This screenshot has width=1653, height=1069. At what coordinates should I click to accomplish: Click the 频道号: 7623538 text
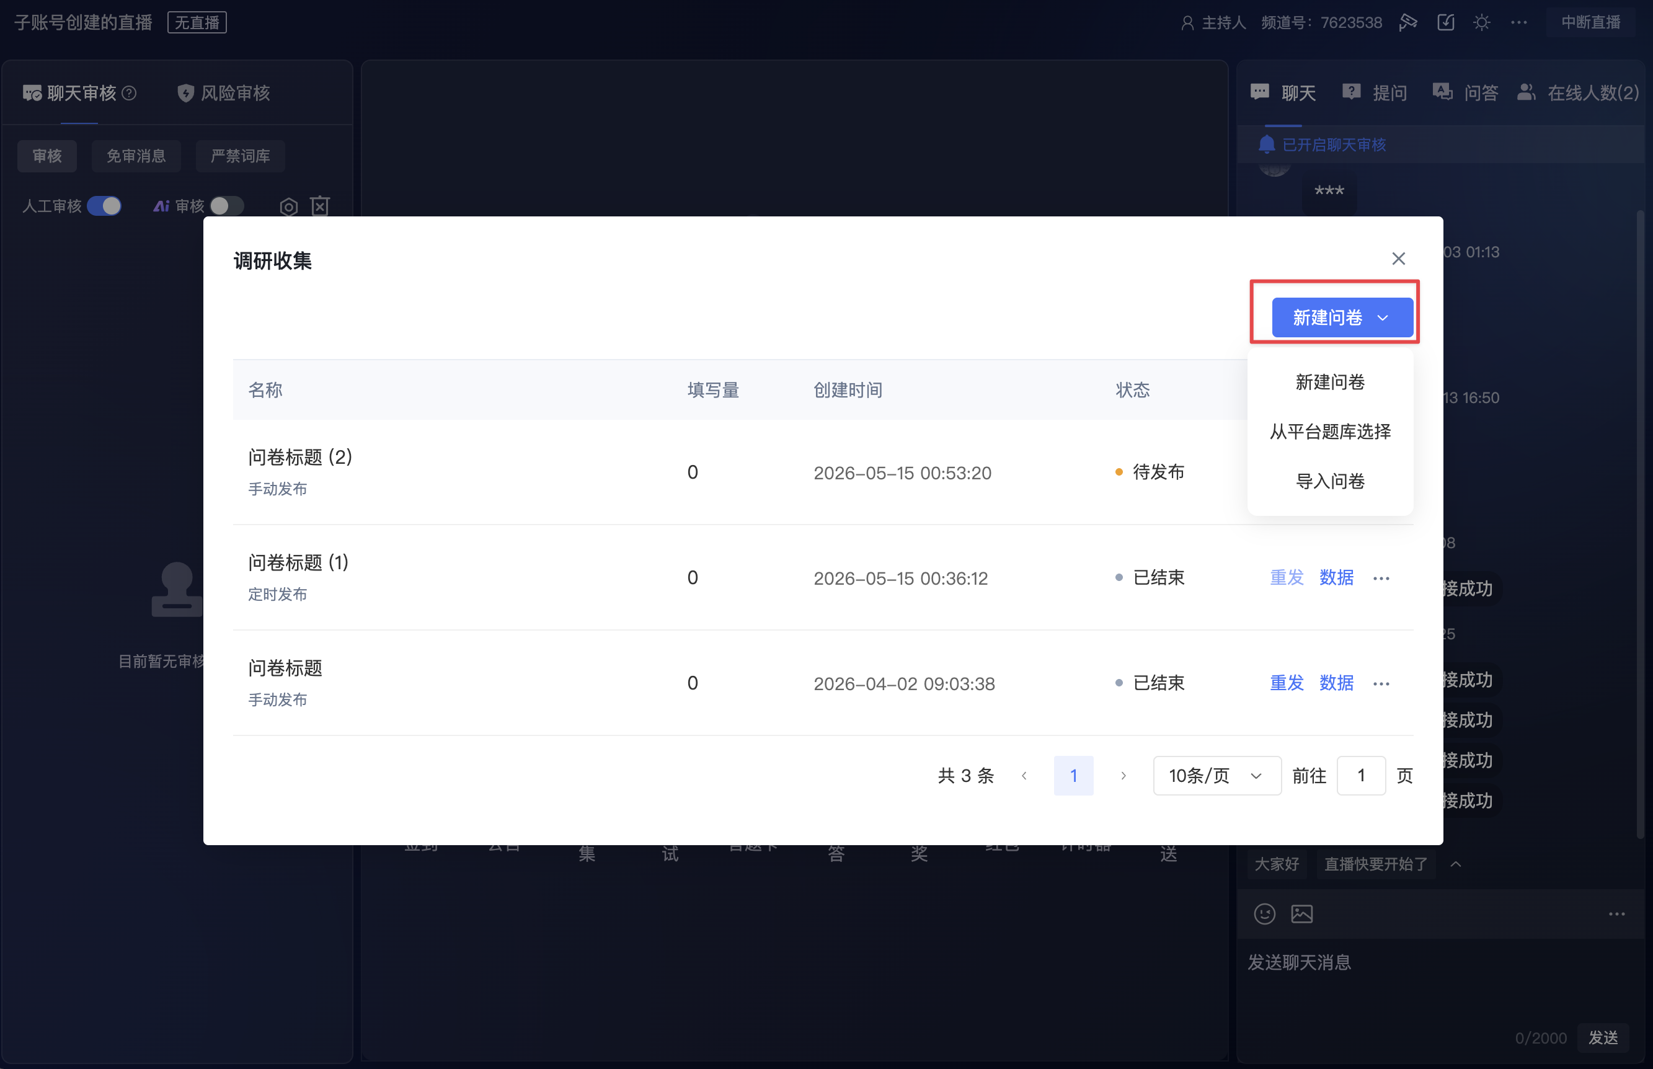point(1321,23)
